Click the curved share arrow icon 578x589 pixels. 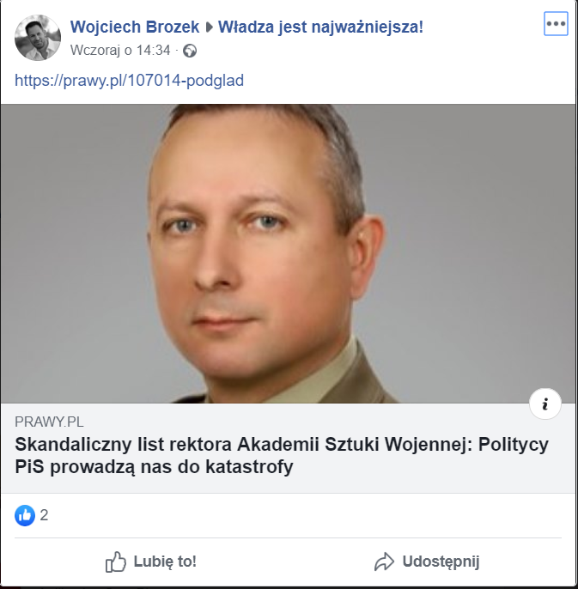pos(384,562)
